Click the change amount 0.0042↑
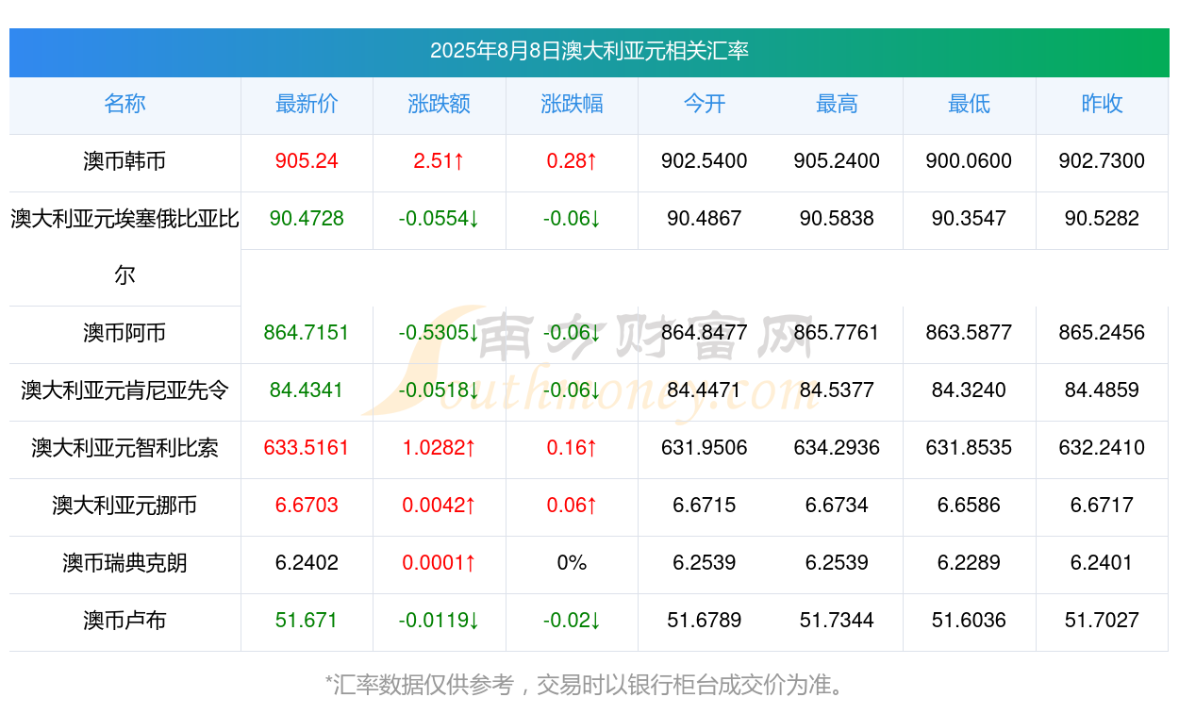The height and width of the screenshot is (714, 1179). [440, 506]
